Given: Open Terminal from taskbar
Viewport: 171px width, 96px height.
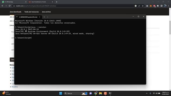Looking at the screenshot, I should [110, 93].
